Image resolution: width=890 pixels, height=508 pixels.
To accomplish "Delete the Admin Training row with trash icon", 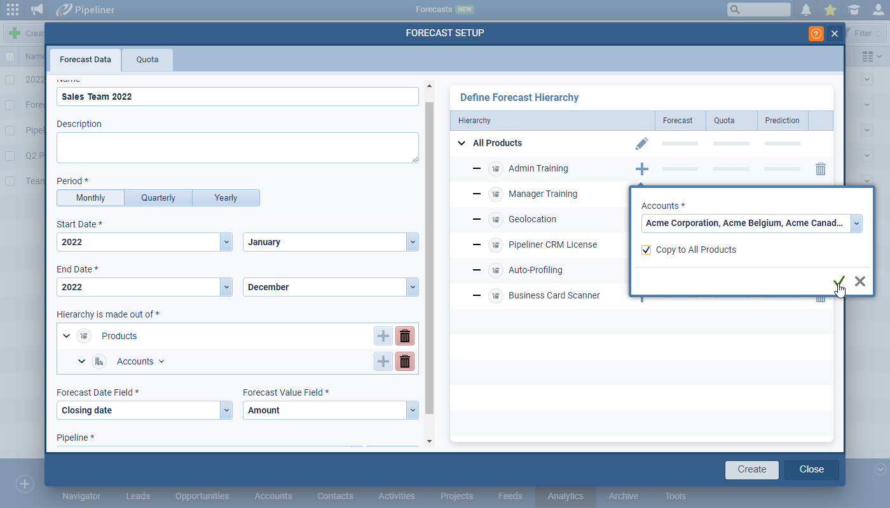I will click(820, 169).
